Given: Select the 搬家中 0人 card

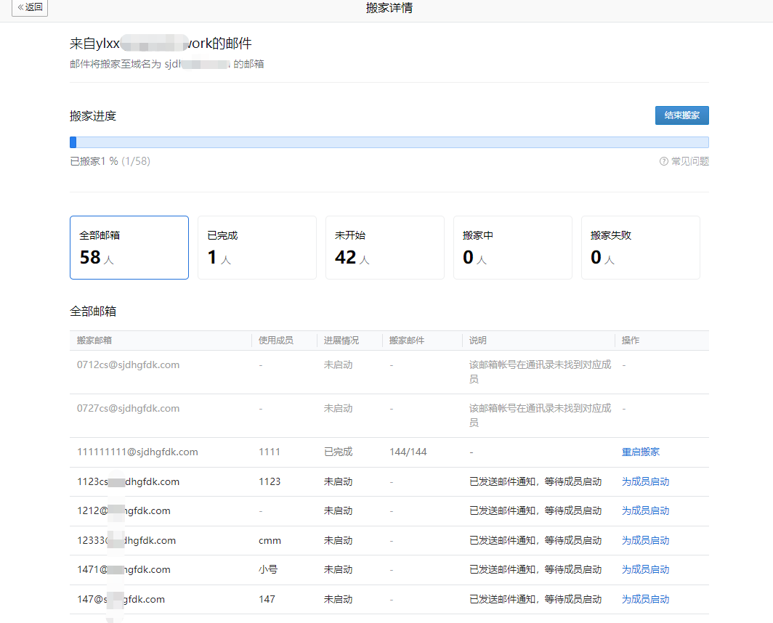Looking at the screenshot, I should [513, 248].
